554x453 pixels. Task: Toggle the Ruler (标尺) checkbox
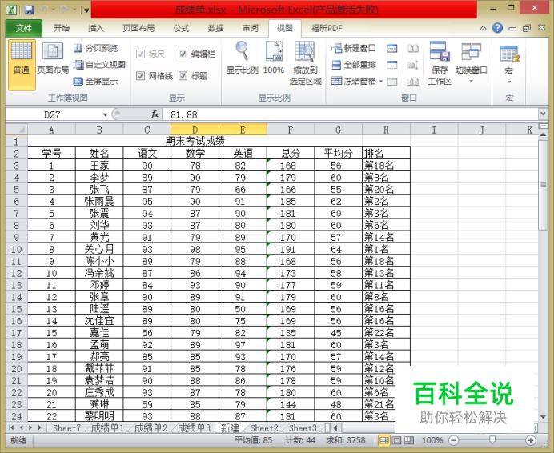140,54
